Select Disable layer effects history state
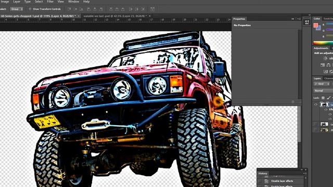The height and width of the screenshot is (187, 333). coord(282,181)
